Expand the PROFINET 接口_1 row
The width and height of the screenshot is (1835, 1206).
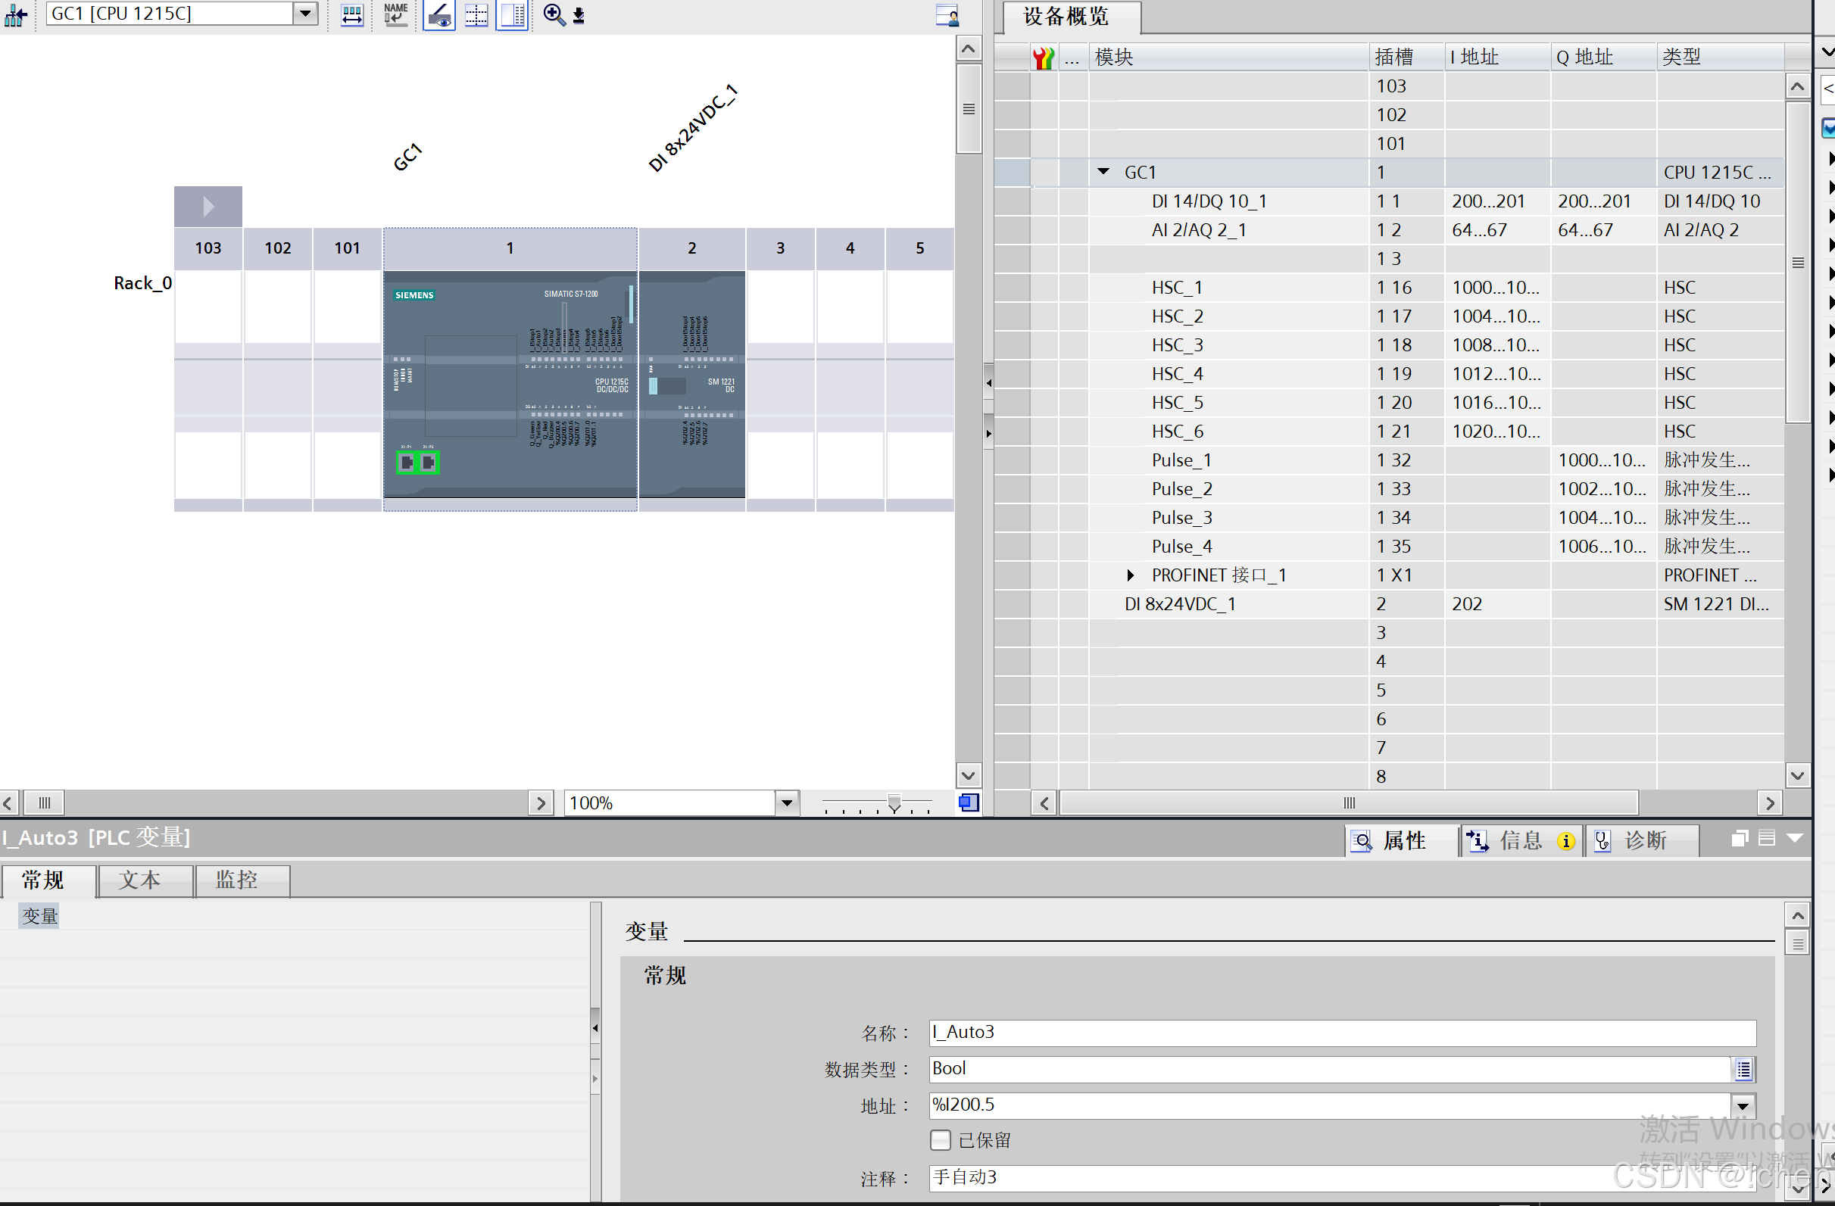(x=1130, y=575)
